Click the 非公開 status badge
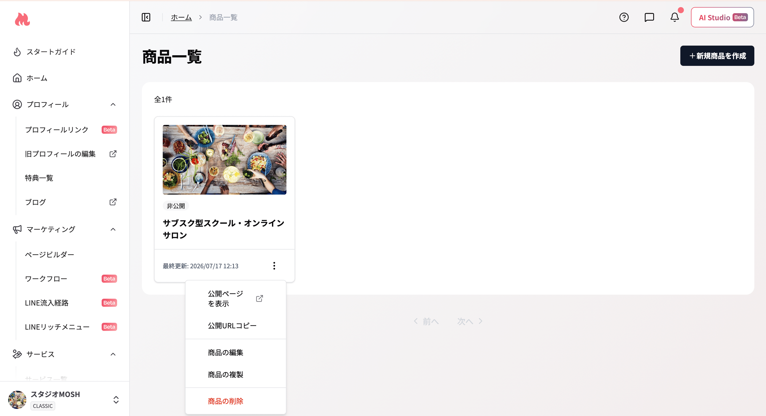The height and width of the screenshot is (416, 766). [176, 206]
